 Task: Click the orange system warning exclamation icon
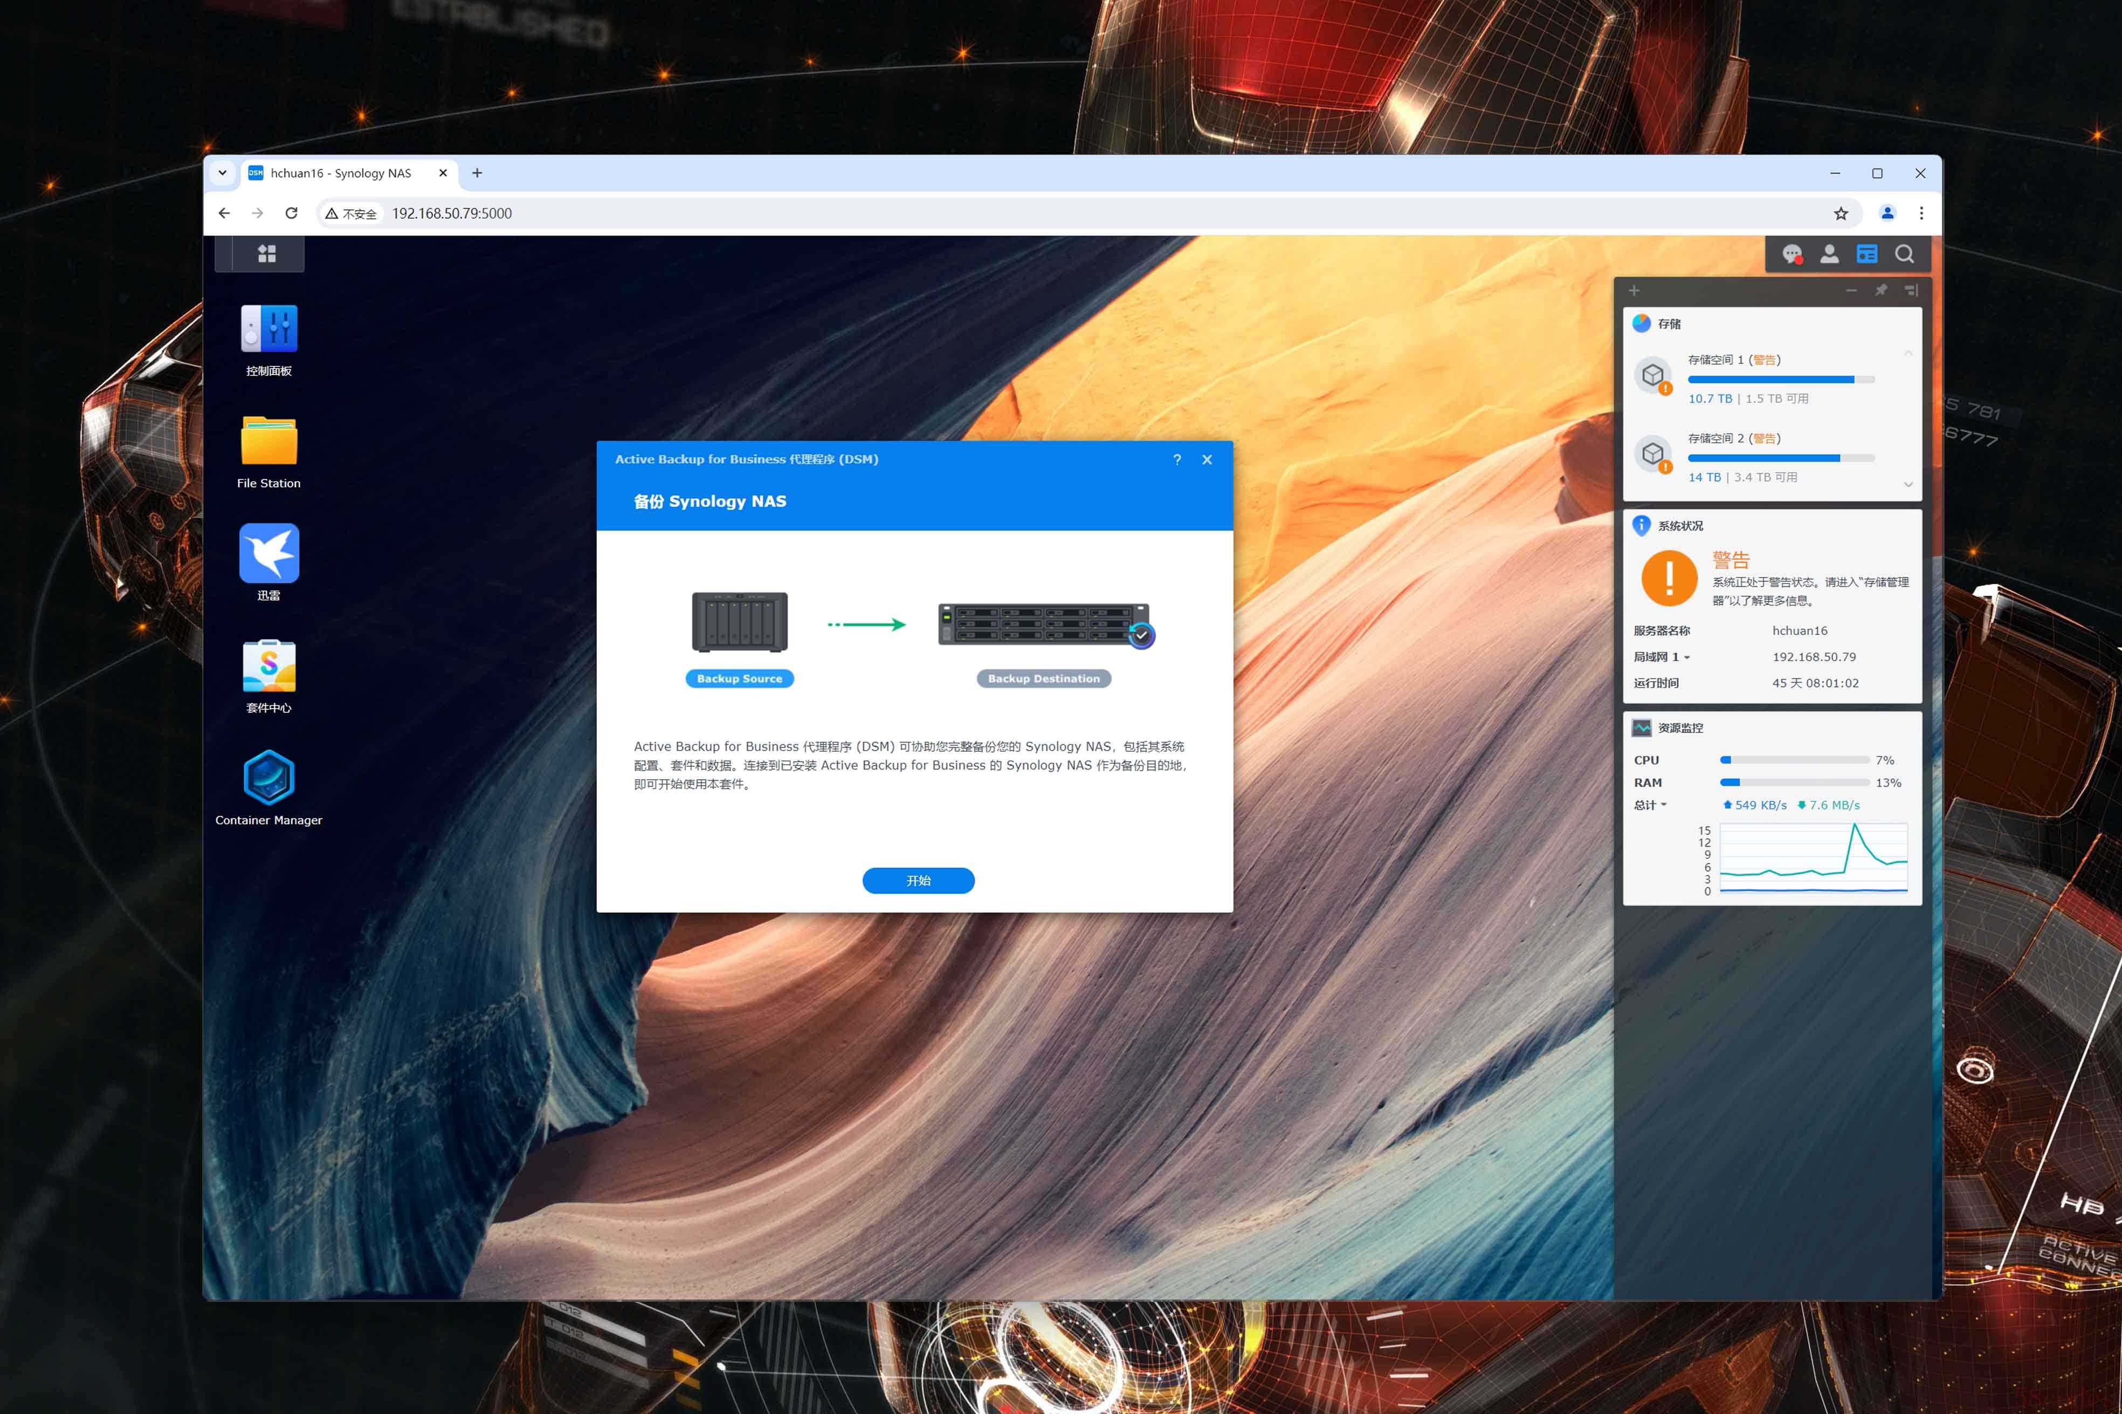pos(1669,578)
